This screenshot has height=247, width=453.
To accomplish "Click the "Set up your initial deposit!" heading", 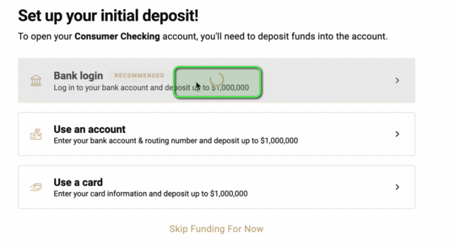I will click(x=109, y=16).
